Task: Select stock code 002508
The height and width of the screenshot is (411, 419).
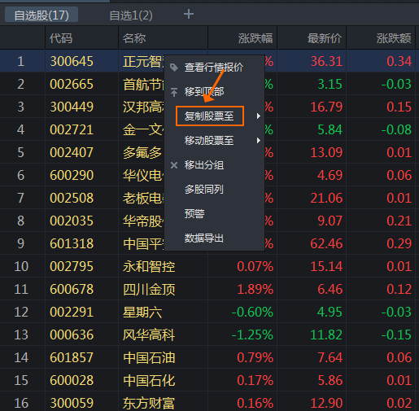Action: click(72, 198)
